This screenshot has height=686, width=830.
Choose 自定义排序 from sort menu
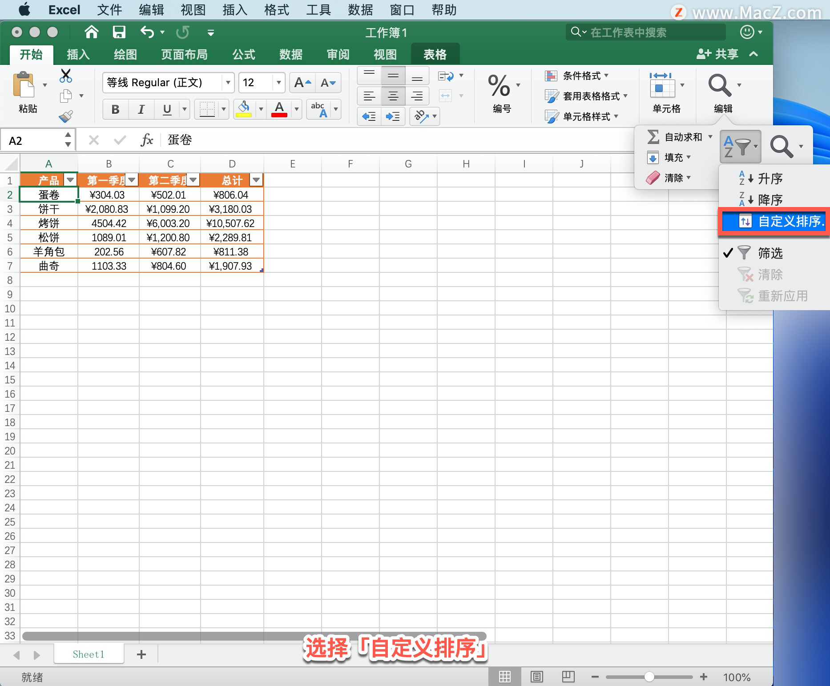tap(774, 221)
